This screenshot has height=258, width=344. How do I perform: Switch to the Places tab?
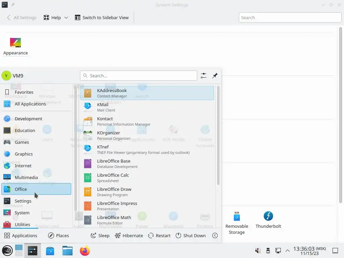pyautogui.click(x=58, y=235)
